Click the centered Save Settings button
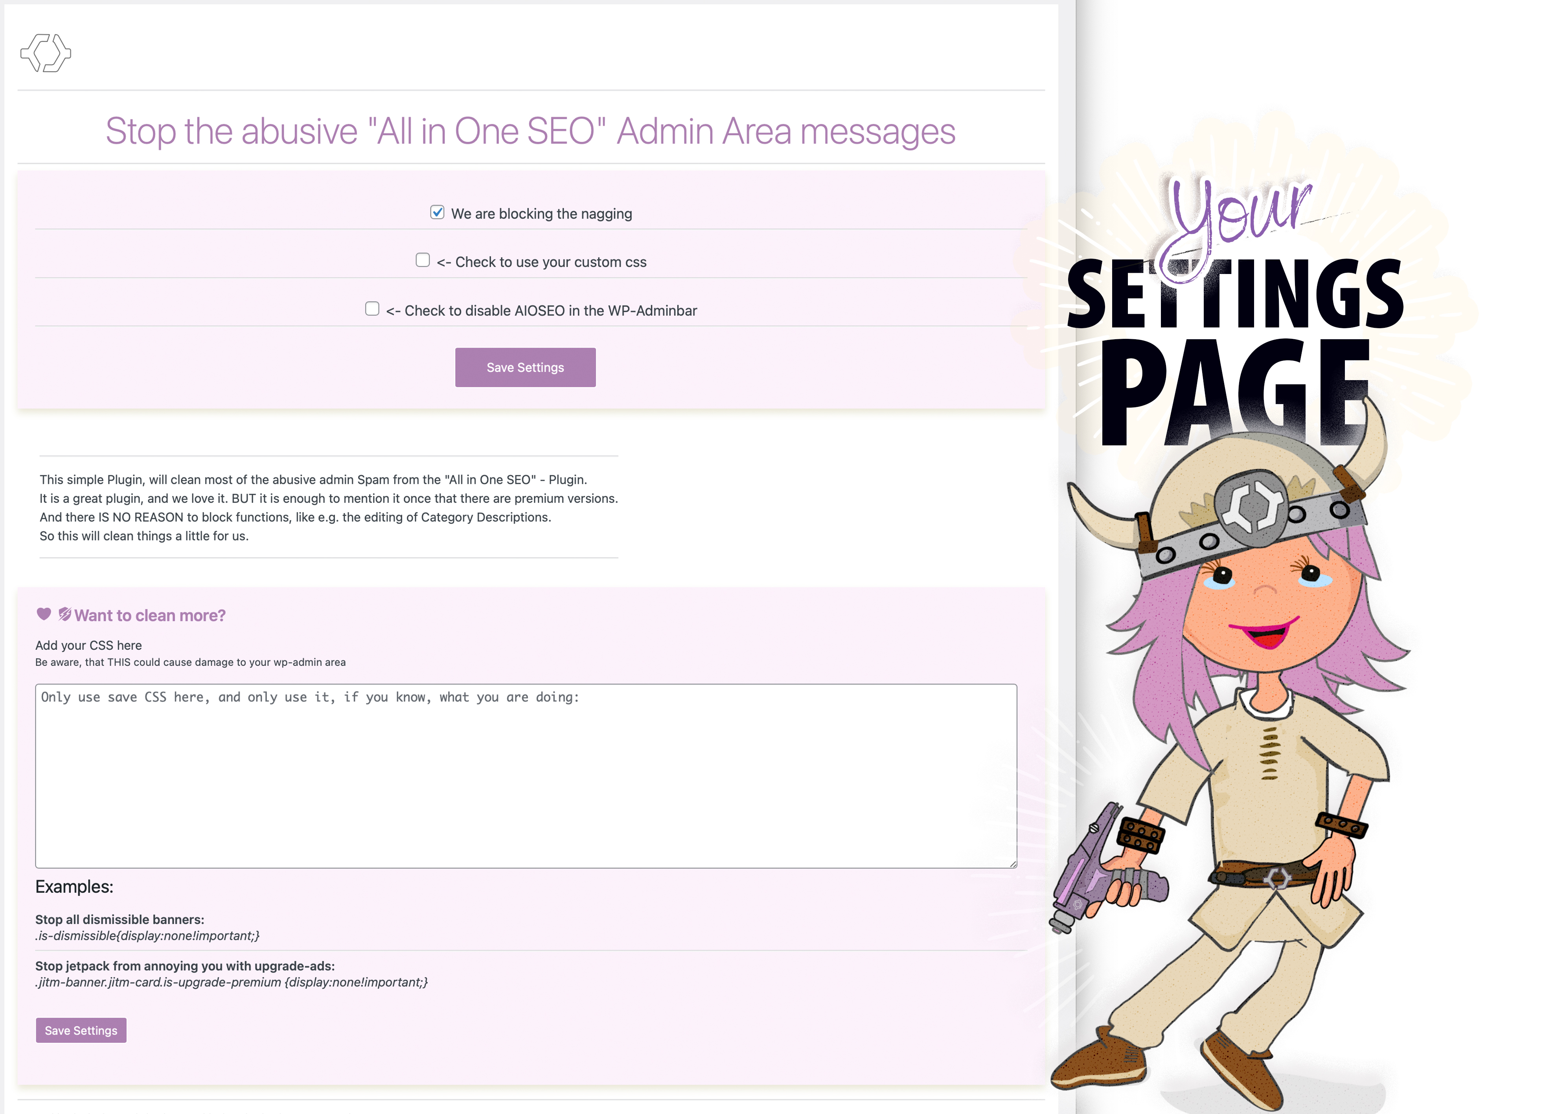 point(526,367)
